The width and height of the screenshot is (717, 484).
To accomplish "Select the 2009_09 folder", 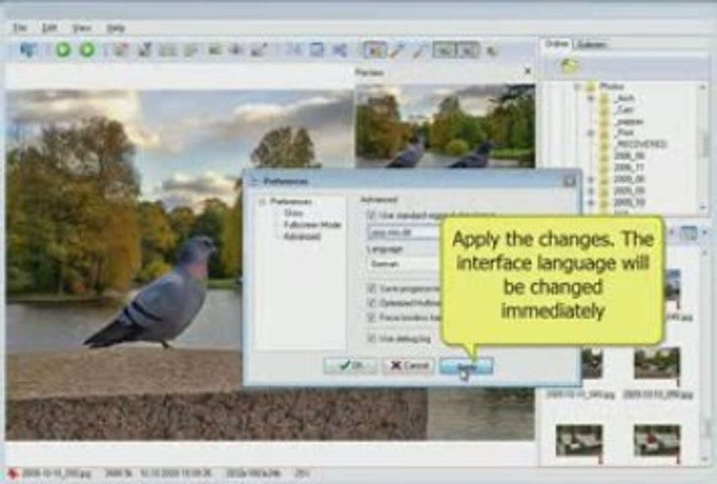I will click(x=629, y=190).
